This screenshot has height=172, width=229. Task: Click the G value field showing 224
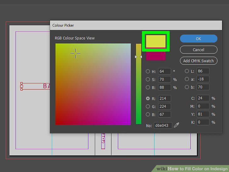tap(165, 106)
